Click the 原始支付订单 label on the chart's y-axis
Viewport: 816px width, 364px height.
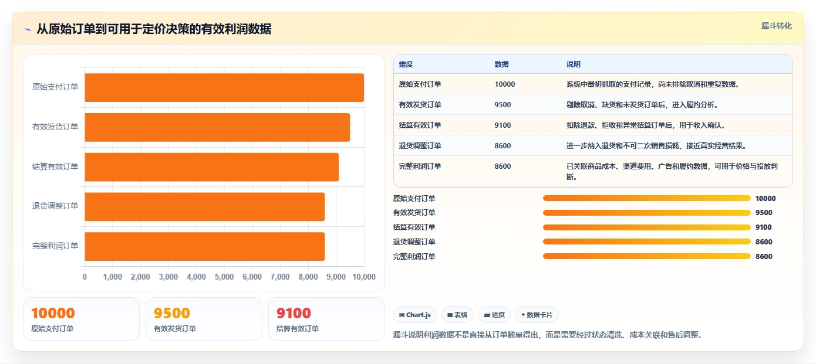pyautogui.click(x=55, y=87)
